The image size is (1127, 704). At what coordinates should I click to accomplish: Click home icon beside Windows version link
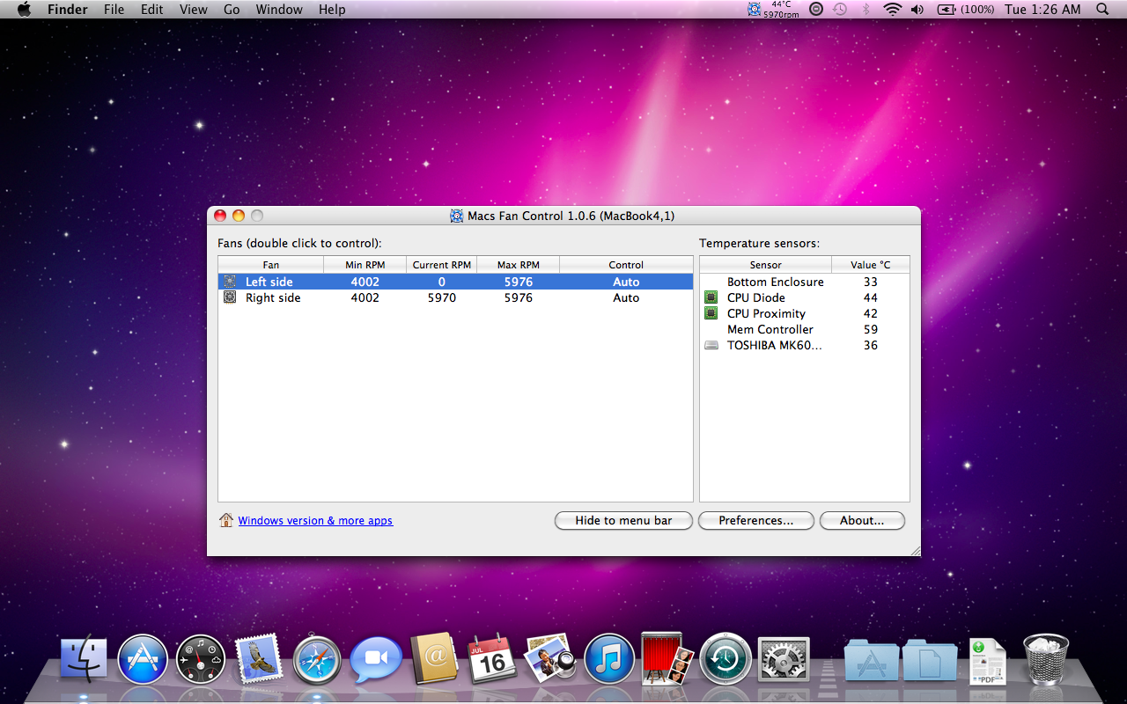tap(226, 519)
